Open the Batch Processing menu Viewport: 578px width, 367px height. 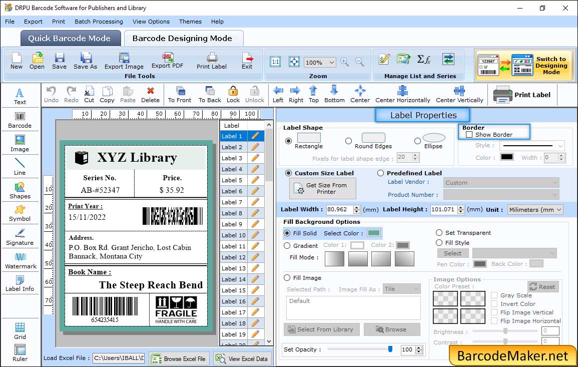tap(99, 22)
